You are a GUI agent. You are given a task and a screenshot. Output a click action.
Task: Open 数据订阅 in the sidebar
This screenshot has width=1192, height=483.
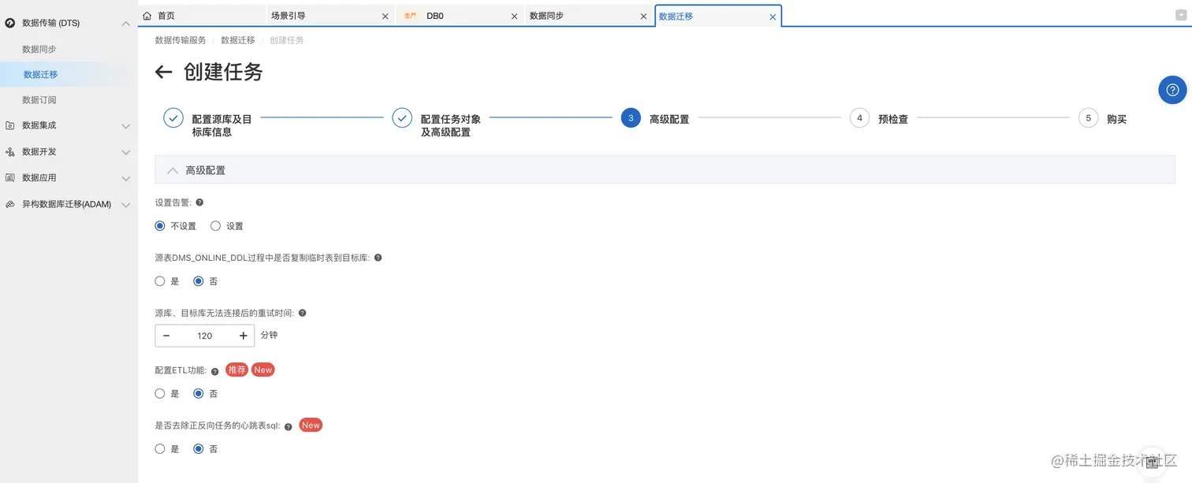click(39, 100)
